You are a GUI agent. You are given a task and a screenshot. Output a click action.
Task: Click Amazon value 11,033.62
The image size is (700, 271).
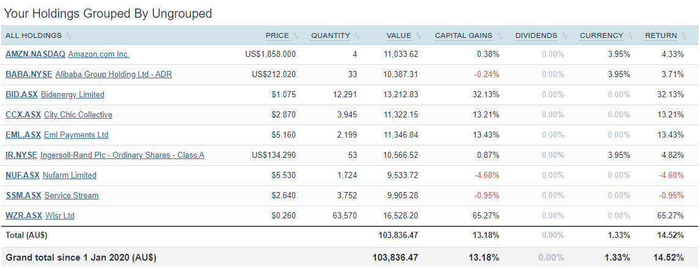(401, 54)
